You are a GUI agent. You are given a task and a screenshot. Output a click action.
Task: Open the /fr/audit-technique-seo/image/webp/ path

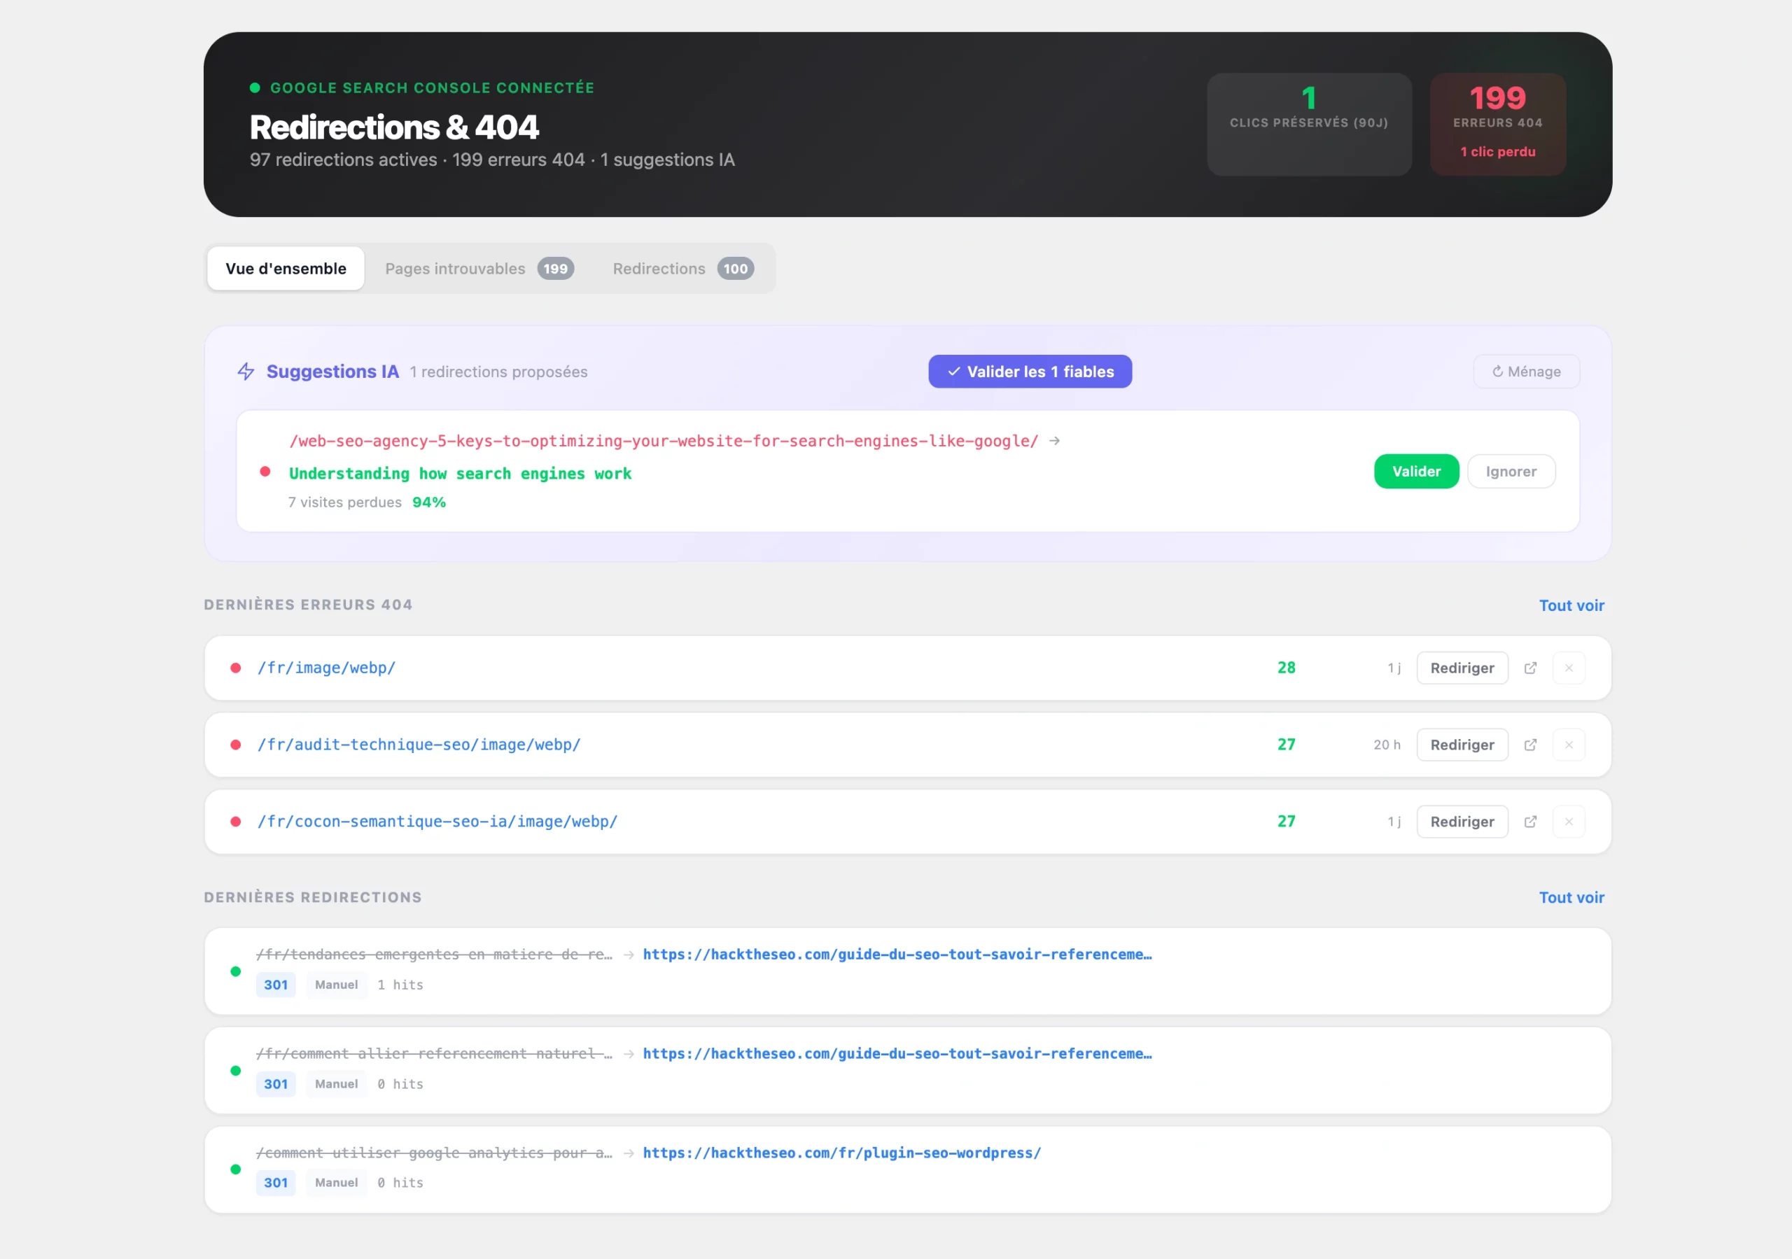[x=419, y=745]
